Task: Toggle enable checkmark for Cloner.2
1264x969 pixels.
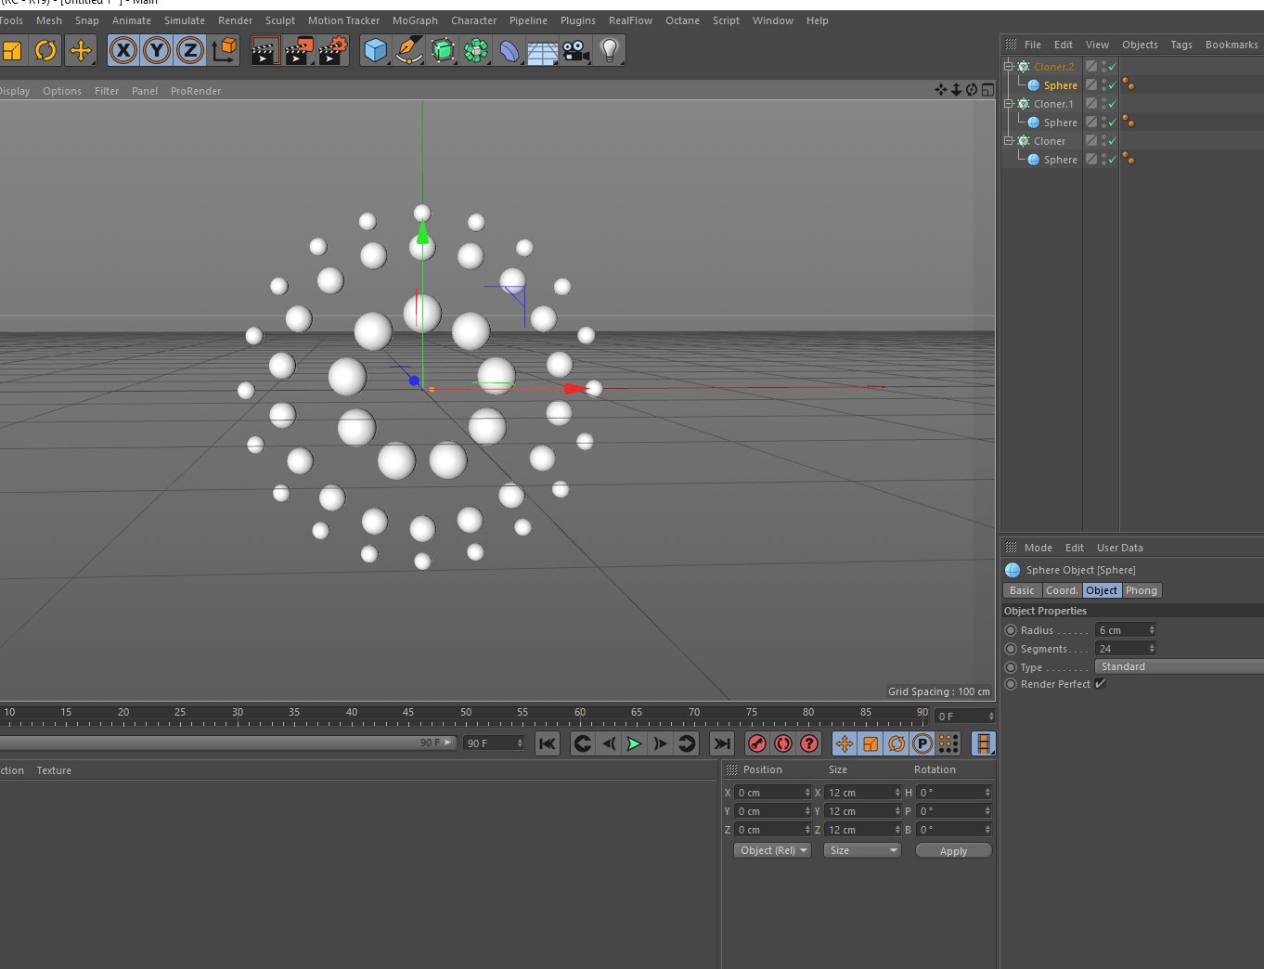Action: tap(1113, 67)
